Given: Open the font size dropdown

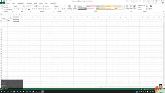Looking at the screenshot, I should pyautogui.click(x=26, y=6).
